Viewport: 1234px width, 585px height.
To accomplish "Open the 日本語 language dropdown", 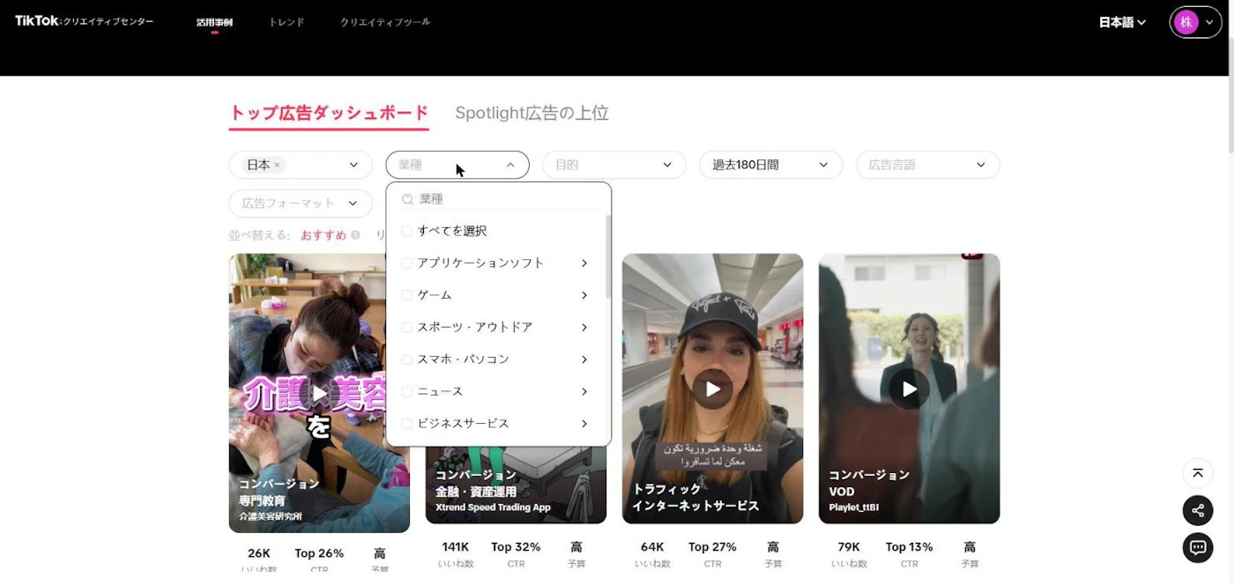I will point(1122,22).
